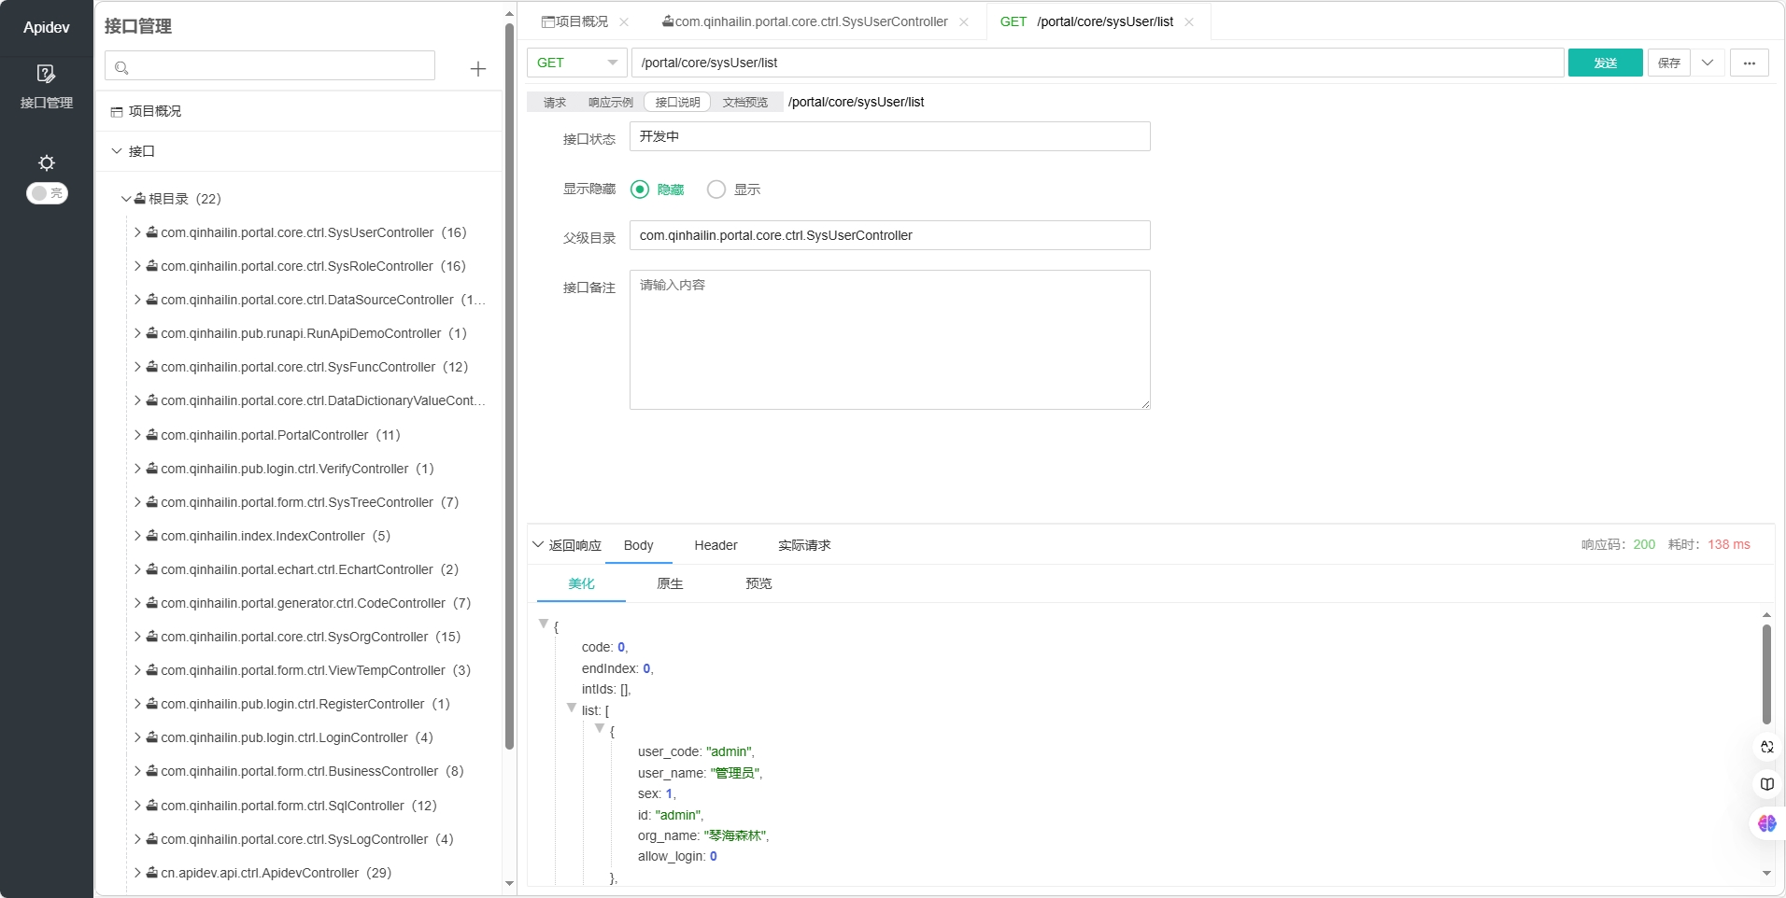Click the 接口备注 textarea
The width and height of the screenshot is (1786, 898).
point(889,340)
